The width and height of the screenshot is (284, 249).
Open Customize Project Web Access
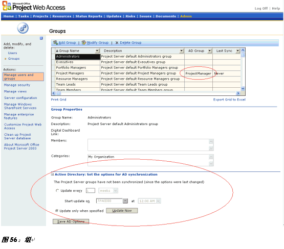(23, 127)
